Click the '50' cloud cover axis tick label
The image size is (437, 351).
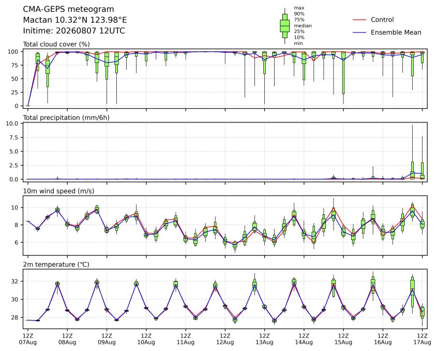15,79
